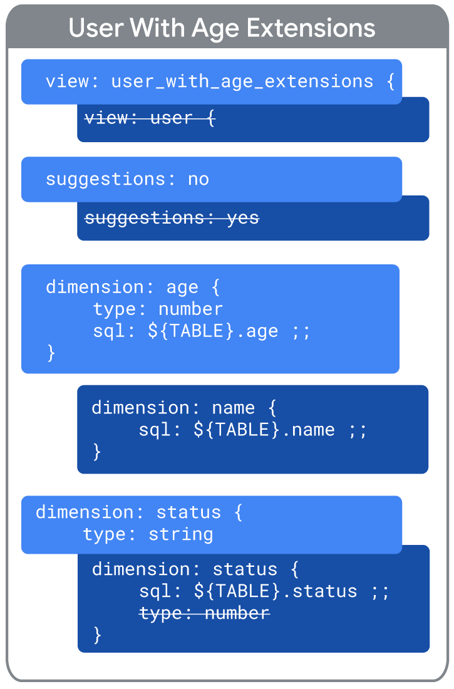Click the sql: ${TABLE}.name line
The height and width of the screenshot is (689, 454).
coord(253,430)
